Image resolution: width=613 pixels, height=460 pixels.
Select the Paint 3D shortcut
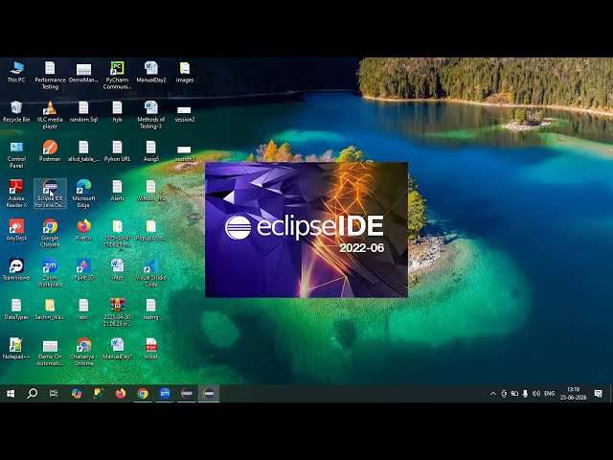click(x=83, y=270)
